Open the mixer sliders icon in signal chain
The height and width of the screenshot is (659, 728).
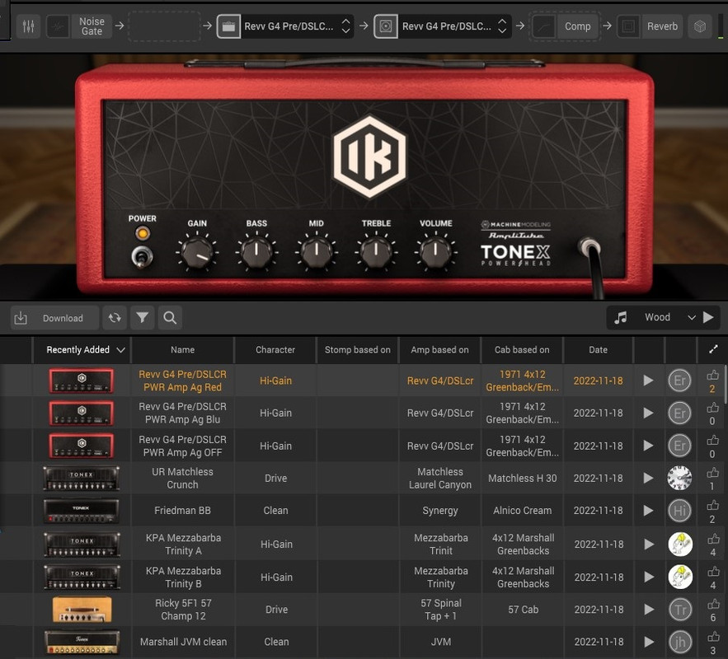coord(28,26)
